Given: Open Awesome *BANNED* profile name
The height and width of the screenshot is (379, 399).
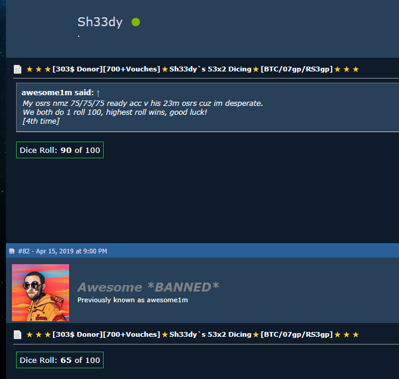Looking at the screenshot, I should point(148,287).
